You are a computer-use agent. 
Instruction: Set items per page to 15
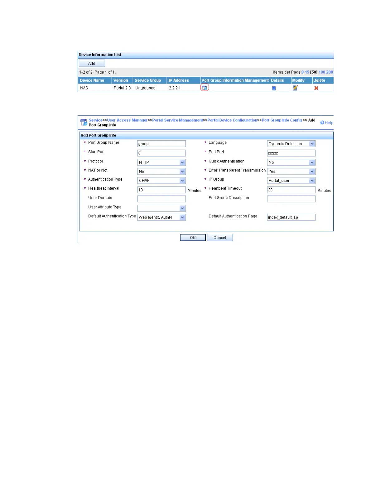tap(307, 72)
